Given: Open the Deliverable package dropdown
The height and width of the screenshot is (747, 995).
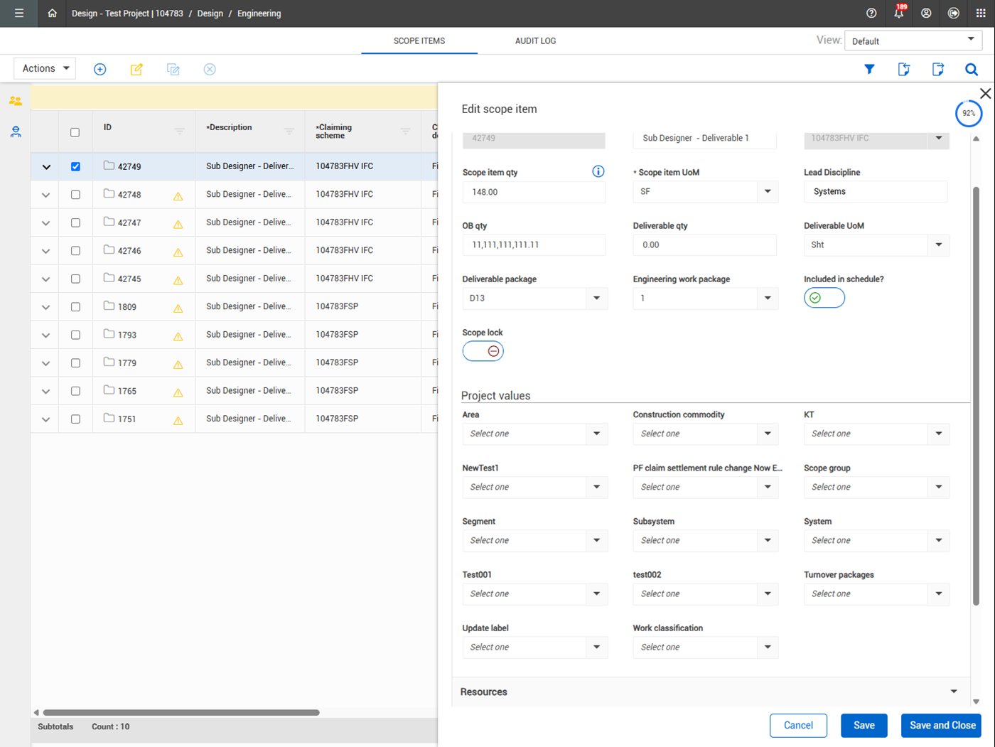Looking at the screenshot, I should [x=596, y=298].
